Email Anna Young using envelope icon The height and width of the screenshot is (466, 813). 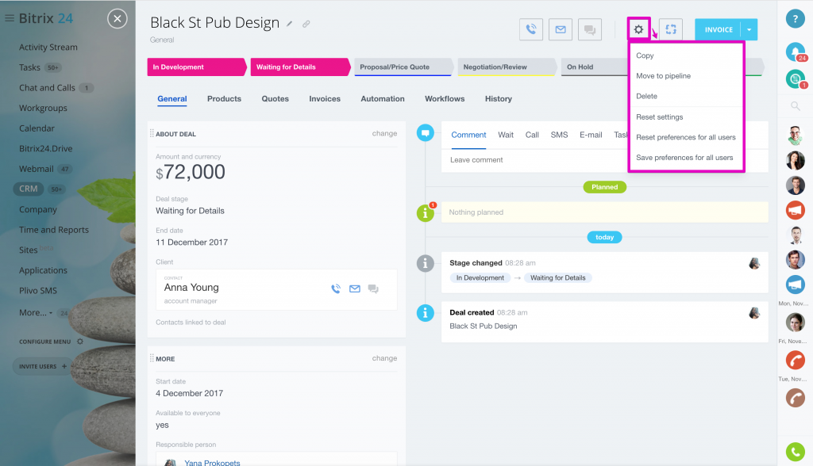[355, 289]
